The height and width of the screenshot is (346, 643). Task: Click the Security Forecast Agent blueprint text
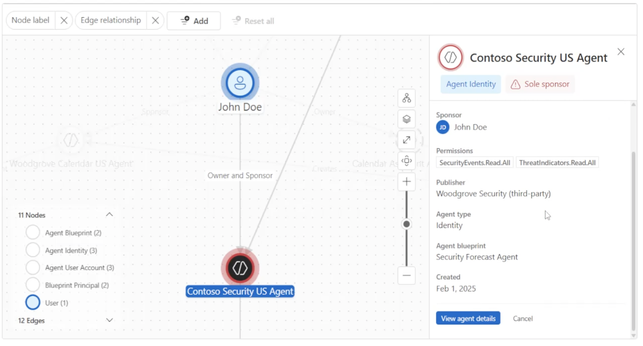tap(477, 257)
